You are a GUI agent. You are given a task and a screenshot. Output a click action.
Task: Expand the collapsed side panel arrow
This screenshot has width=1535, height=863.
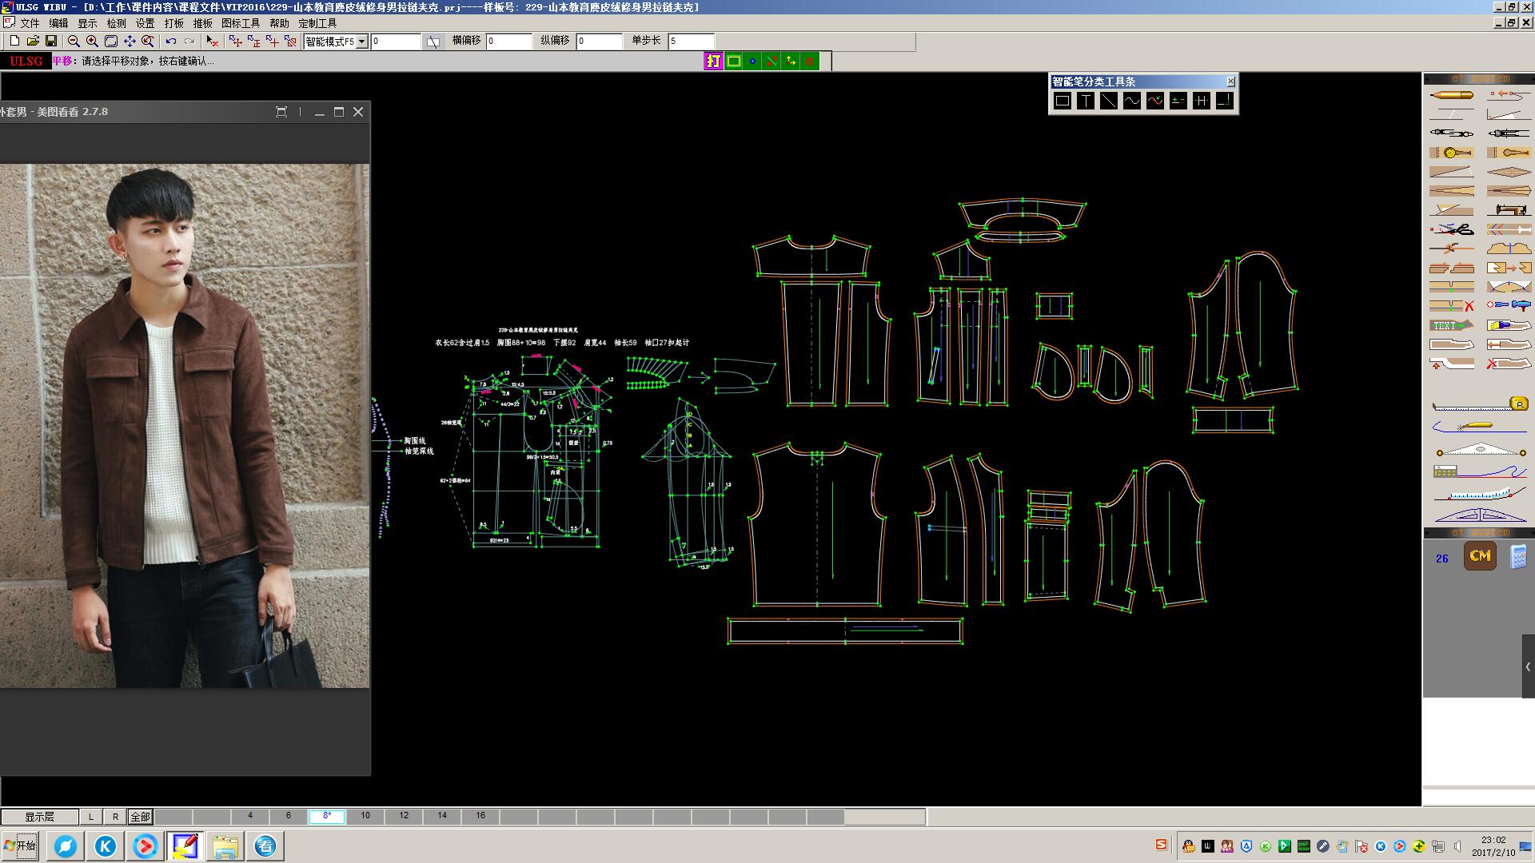pyautogui.click(x=1528, y=666)
